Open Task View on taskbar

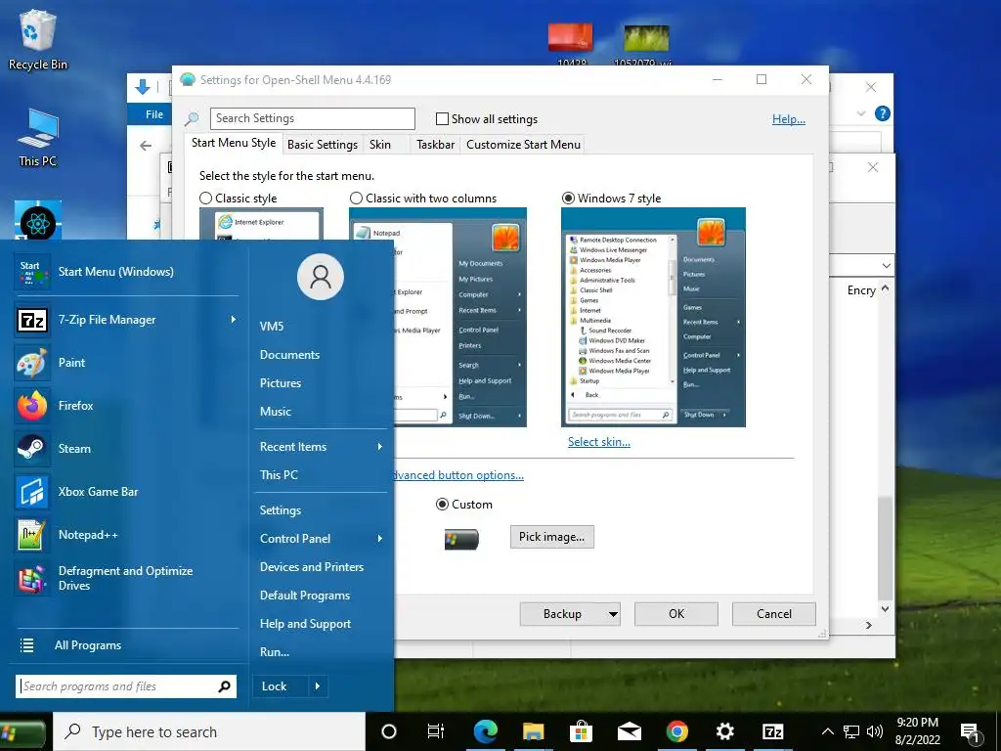click(x=436, y=731)
